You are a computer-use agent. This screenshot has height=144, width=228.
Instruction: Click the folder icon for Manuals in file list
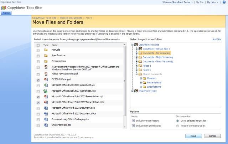46,50
